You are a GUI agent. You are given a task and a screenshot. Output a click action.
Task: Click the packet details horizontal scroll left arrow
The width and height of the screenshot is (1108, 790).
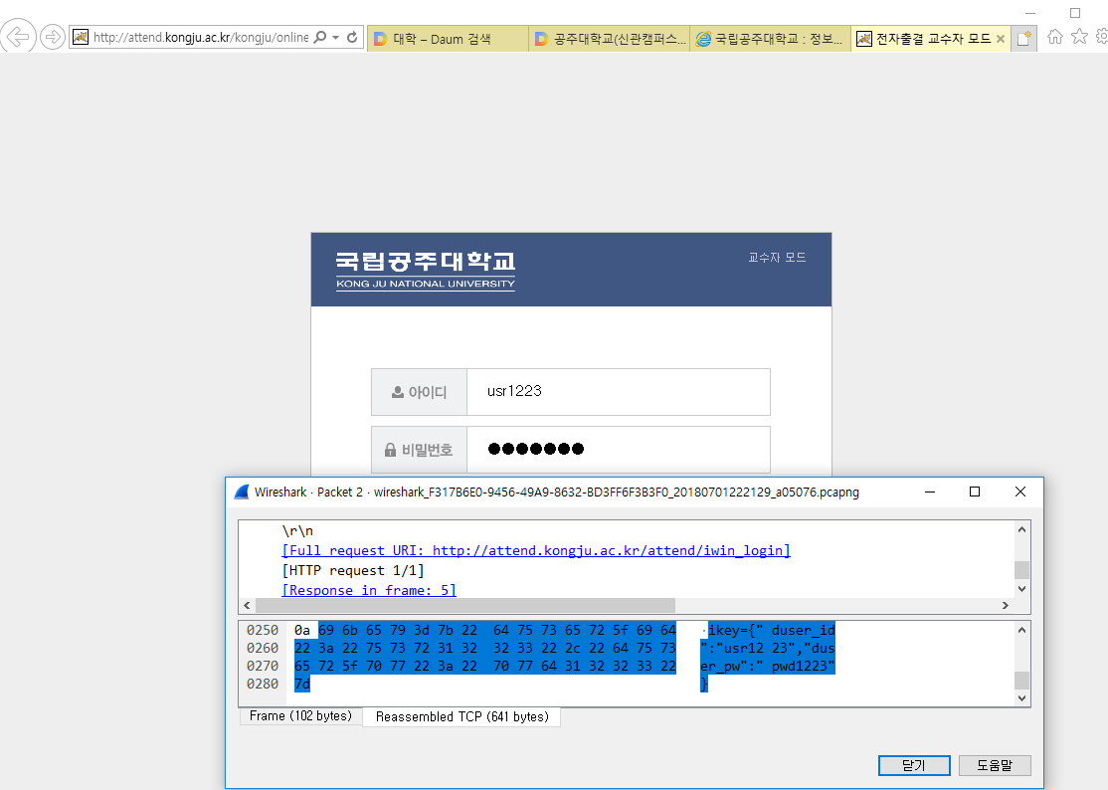tap(247, 606)
